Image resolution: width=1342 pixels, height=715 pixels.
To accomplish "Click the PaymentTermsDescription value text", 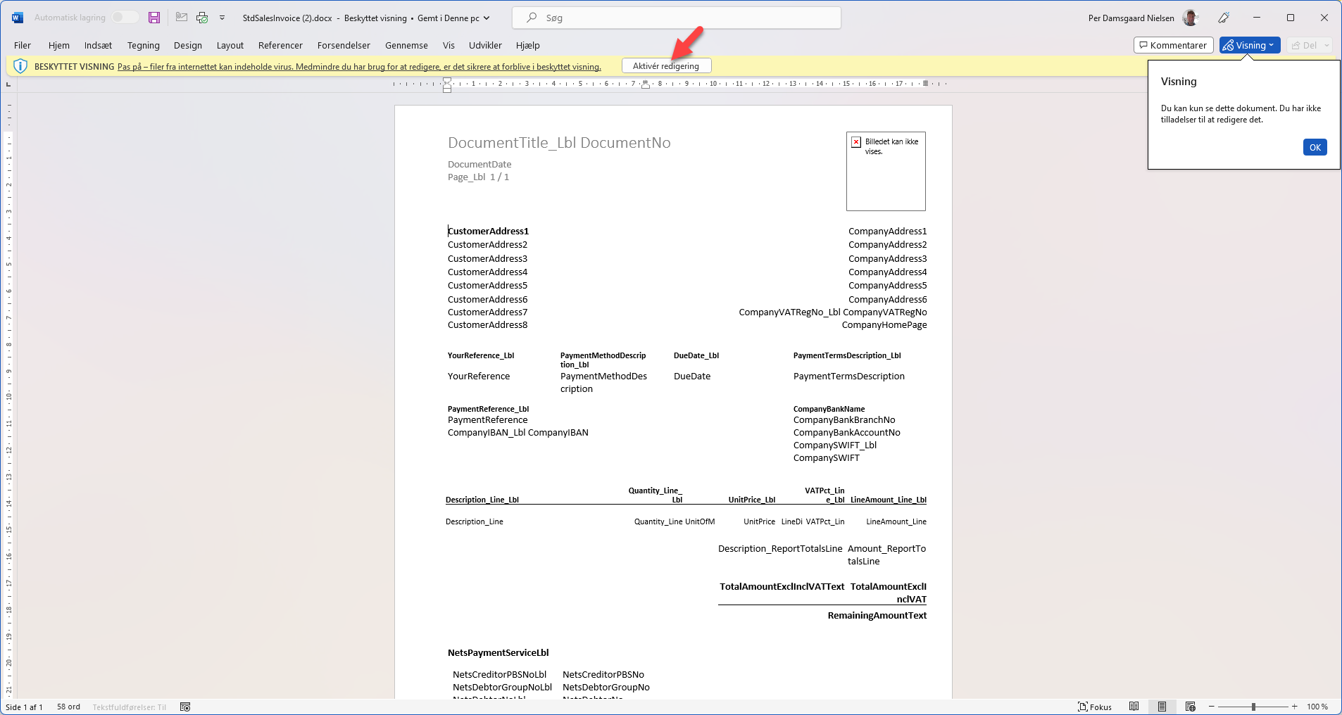I will coord(849,377).
